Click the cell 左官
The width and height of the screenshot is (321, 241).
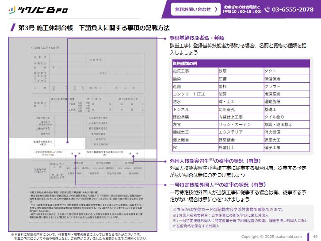coord(195,125)
